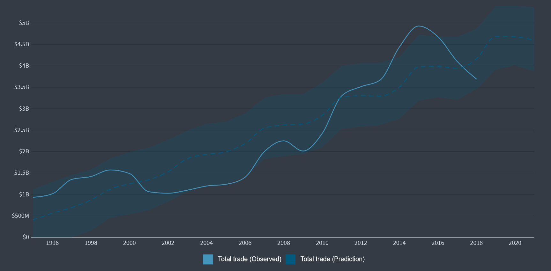The image size is (551, 271).
Task: Toggle the Total trade (Observed) series label
Action: tap(249, 259)
